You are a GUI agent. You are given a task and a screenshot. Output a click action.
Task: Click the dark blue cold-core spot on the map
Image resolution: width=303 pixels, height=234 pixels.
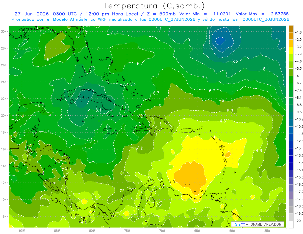click(x=220, y=40)
